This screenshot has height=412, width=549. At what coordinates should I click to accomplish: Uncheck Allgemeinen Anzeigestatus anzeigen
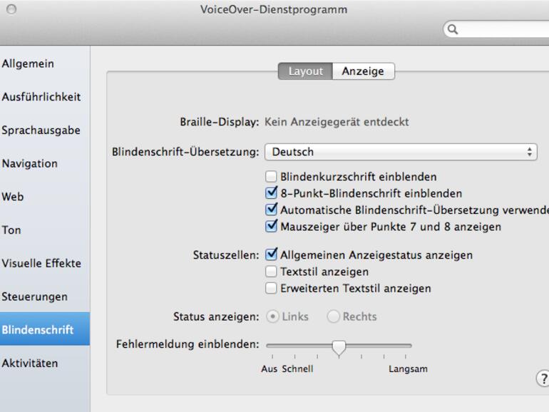tap(271, 254)
